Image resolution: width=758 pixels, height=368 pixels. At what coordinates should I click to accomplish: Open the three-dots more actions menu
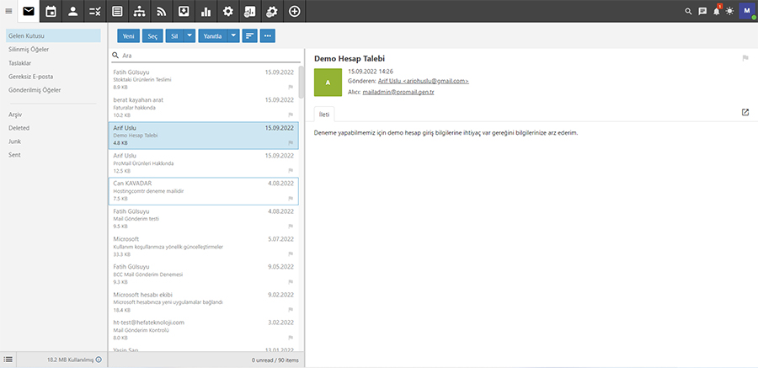click(268, 36)
